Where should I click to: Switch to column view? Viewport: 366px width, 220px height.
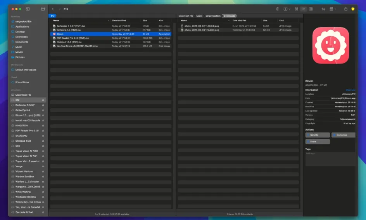pyautogui.click(x=311, y=9)
